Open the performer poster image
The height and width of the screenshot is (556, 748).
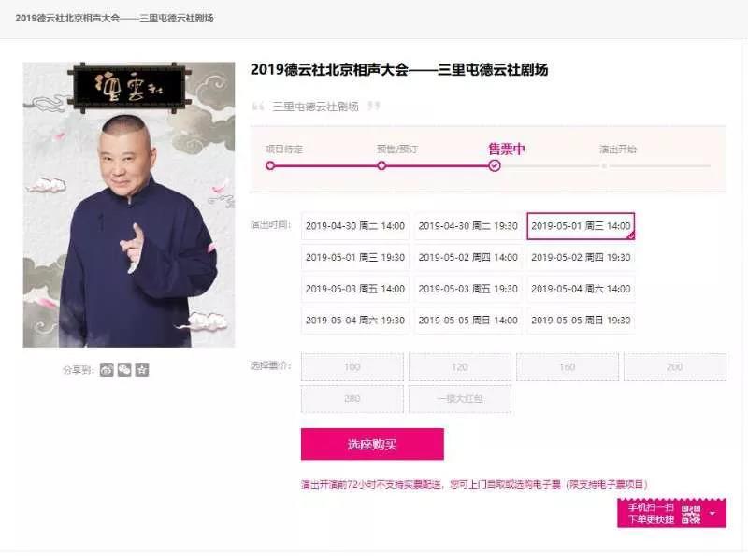[129, 205]
